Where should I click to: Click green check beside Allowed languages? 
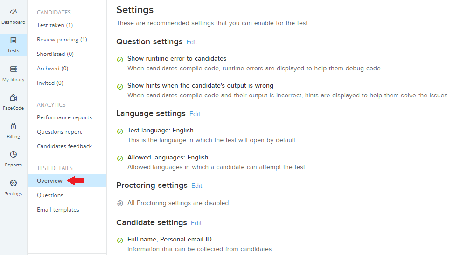coord(120,159)
